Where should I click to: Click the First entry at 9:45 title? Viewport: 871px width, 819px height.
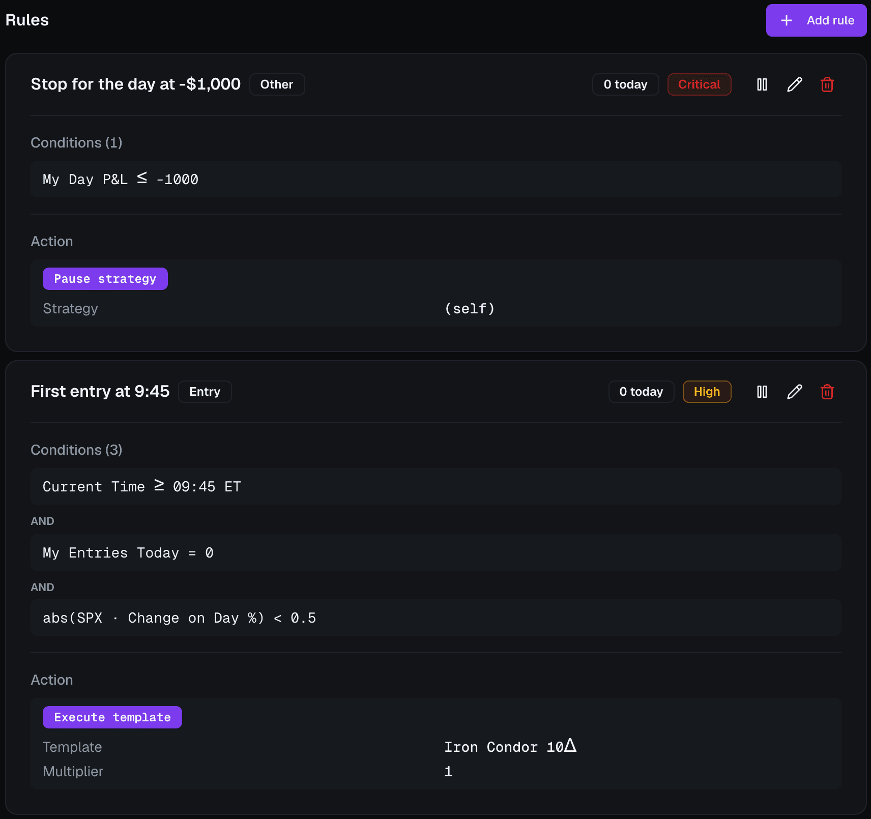click(x=100, y=391)
